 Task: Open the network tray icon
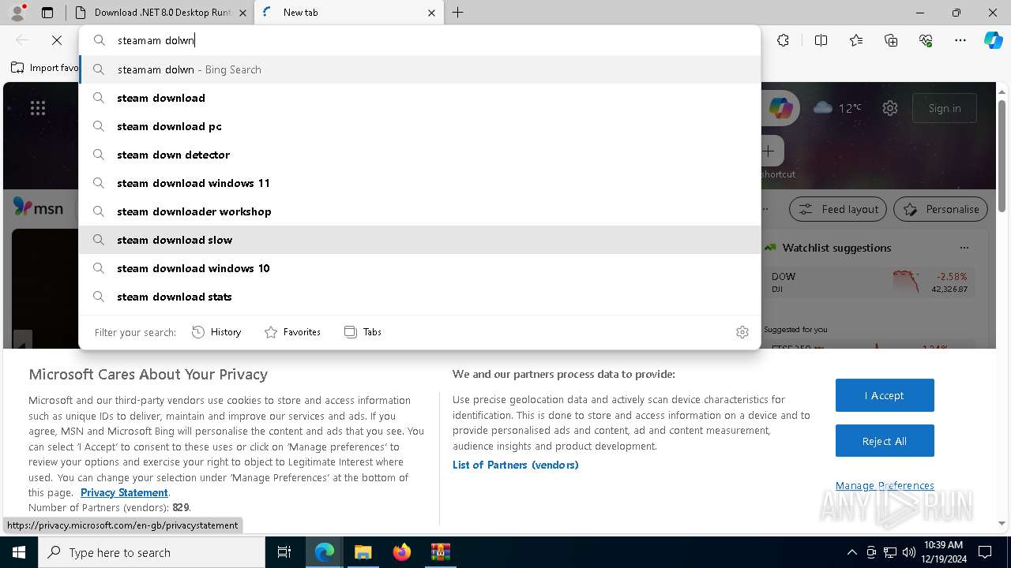tap(889, 552)
